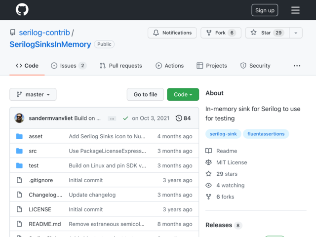Open the master branch selector dropdown
Image resolution: width=316 pixels, height=237 pixels.
[33, 94]
